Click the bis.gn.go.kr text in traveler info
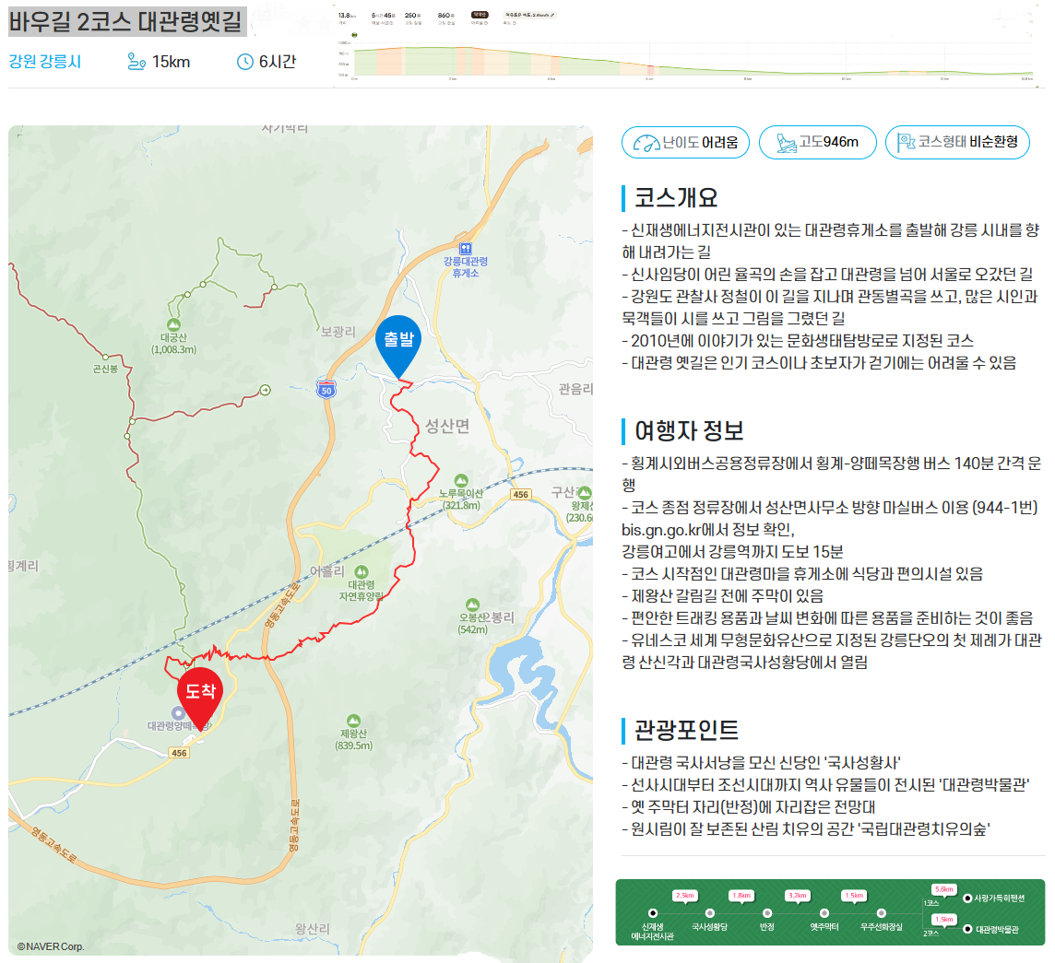Screen dimensions: 1055x963 tap(659, 530)
